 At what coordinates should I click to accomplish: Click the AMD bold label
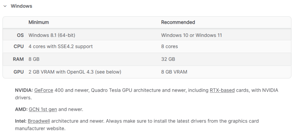[x=21, y=109]
